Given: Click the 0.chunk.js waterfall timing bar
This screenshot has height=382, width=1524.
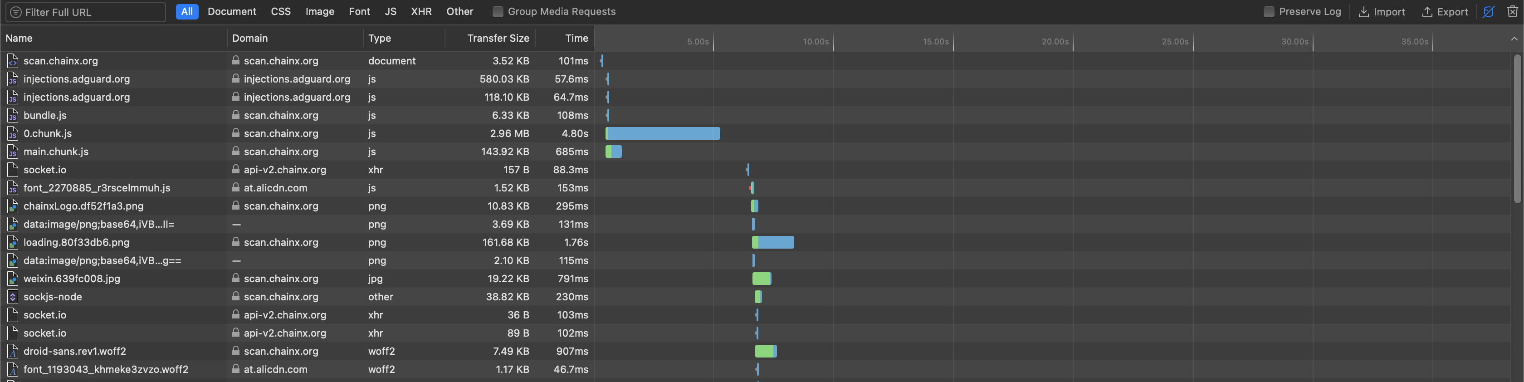Looking at the screenshot, I should (x=663, y=134).
